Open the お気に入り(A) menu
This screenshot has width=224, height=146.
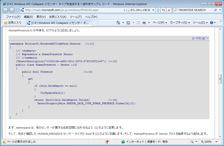tap(58, 17)
